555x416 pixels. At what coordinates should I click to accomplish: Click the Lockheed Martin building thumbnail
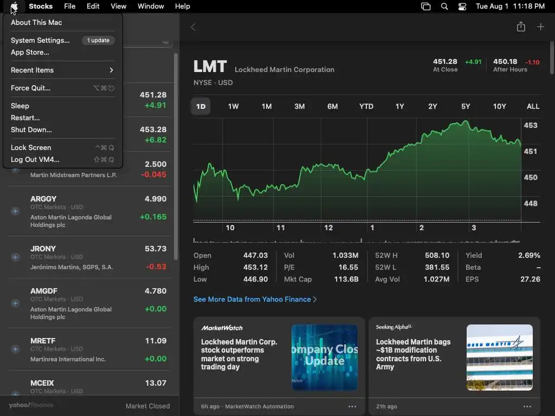tap(499, 357)
